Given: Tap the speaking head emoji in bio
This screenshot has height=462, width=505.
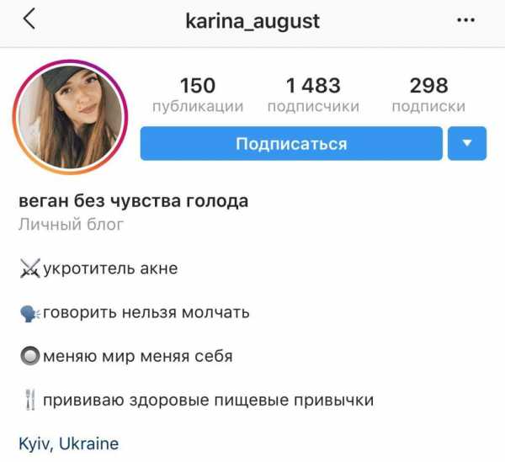Looking at the screenshot, I should click(x=30, y=313).
